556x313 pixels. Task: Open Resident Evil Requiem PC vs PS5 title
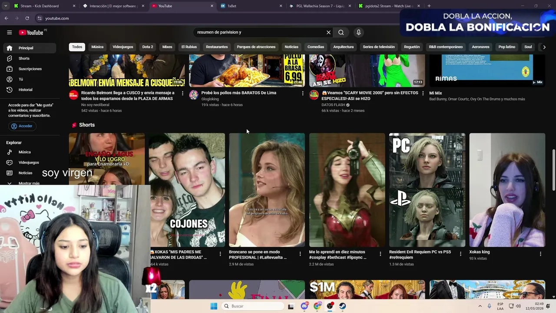[x=420, y=254]
